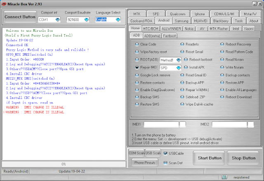This screenshot has height=181, width=264.
Task: Switch to the ALLWINNER sub-tab
Action: [171, 29]
